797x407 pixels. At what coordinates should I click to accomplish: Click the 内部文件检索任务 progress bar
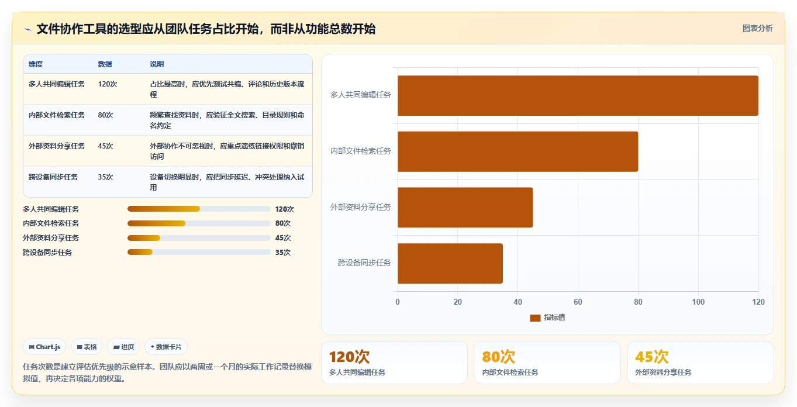point(199,223)
